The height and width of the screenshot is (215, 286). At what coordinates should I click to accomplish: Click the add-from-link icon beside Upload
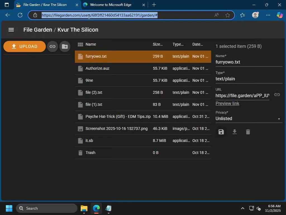click(52, 46)
